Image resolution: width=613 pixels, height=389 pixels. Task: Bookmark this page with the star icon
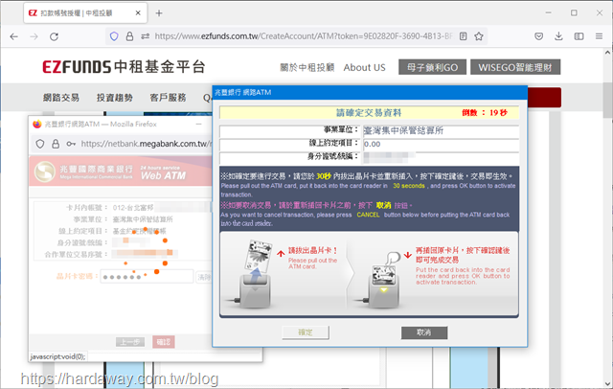click(x=479, y=36)
